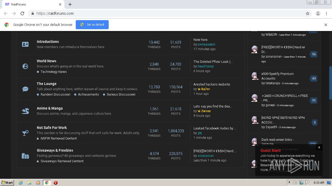Close the Guest Alert popup
This screenshot has width=332, height=186.
pyautogui.click(x=319, y=147)
